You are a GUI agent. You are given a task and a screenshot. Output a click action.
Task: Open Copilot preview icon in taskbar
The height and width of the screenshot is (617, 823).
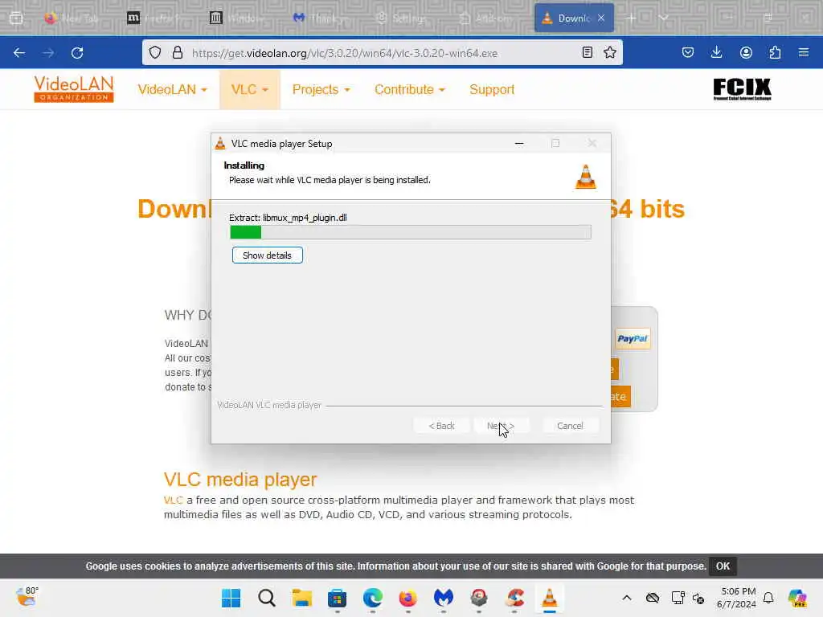797,598
